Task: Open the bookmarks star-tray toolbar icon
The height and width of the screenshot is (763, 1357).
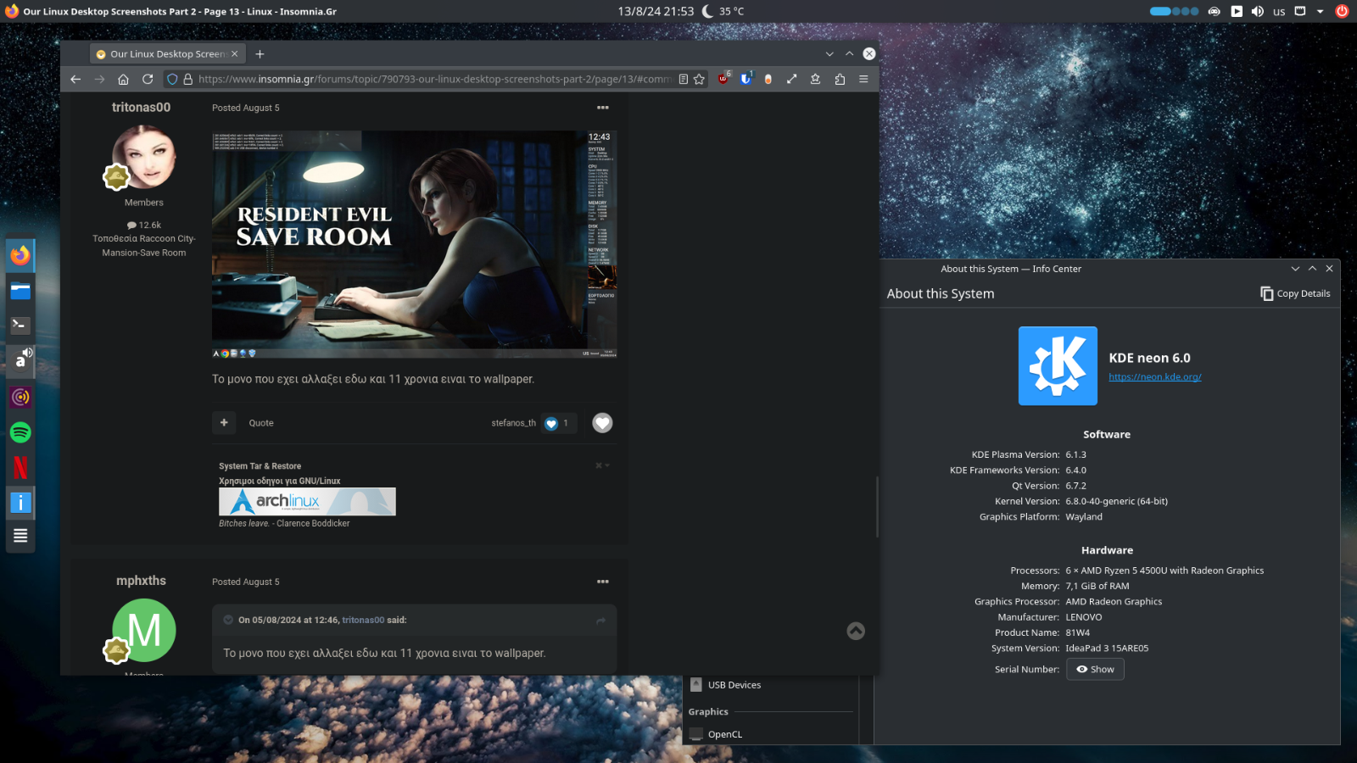Action: click(x=815, y=79)
